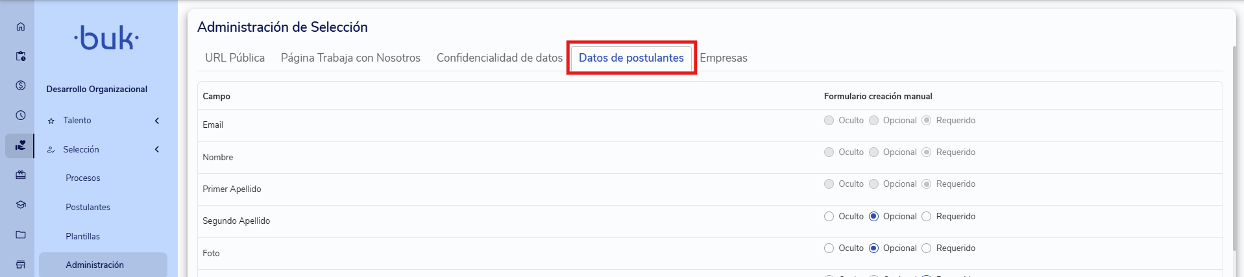Collapse the Talento menu chevron
The width and height of the screenshot is (1244, 277).
click(x=157, y=121)
